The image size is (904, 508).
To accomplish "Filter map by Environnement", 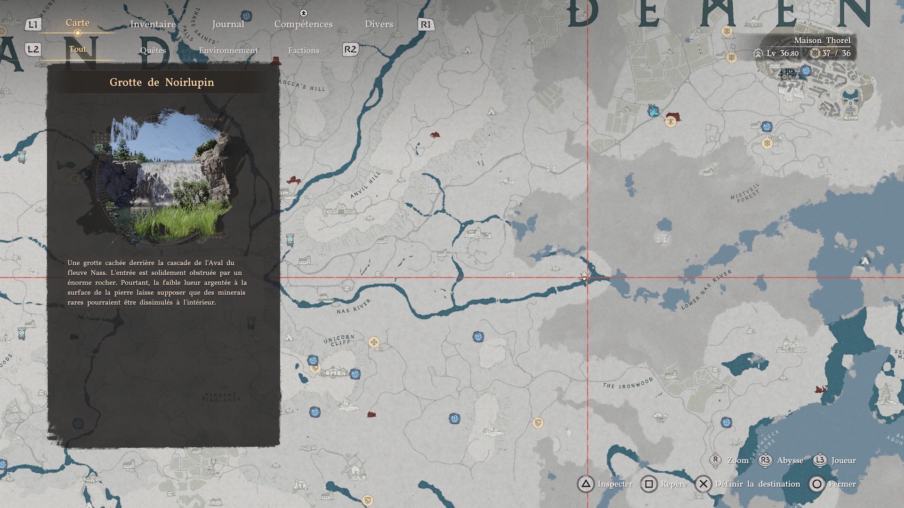I will point(228,50).
